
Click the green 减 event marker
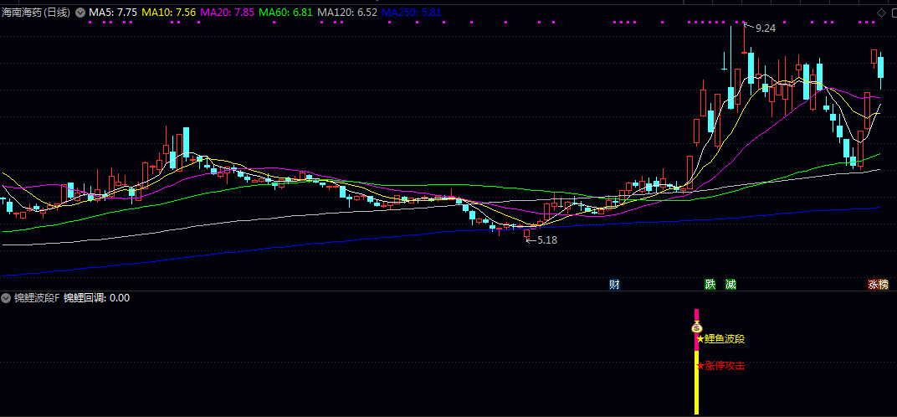[x=730, y=285]
